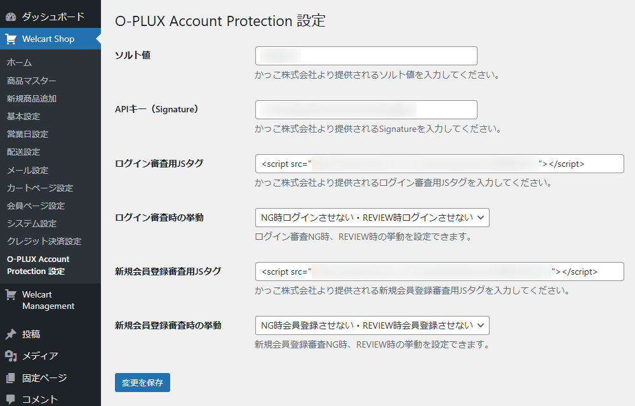Click the comment bubble icon beside コメント
The image size is (635, 406).
(x=11, y=399)
